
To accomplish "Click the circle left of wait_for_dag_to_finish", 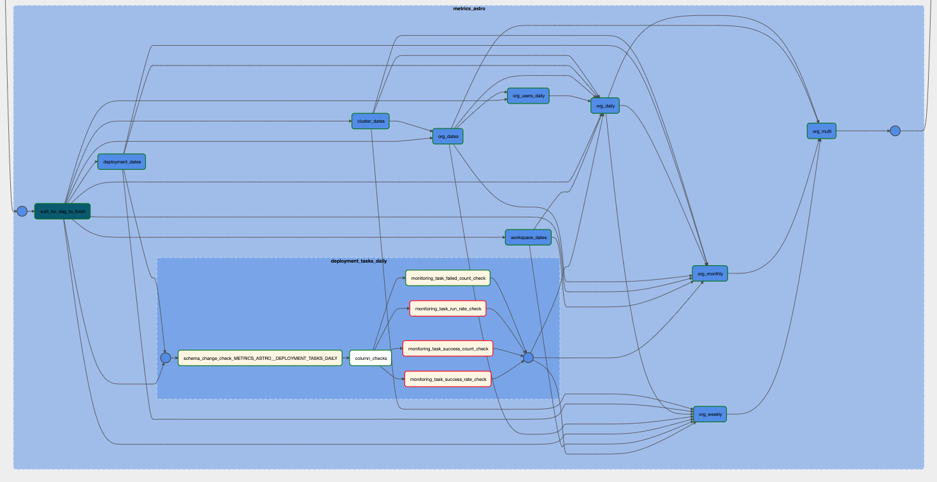I will coord(22,211).
